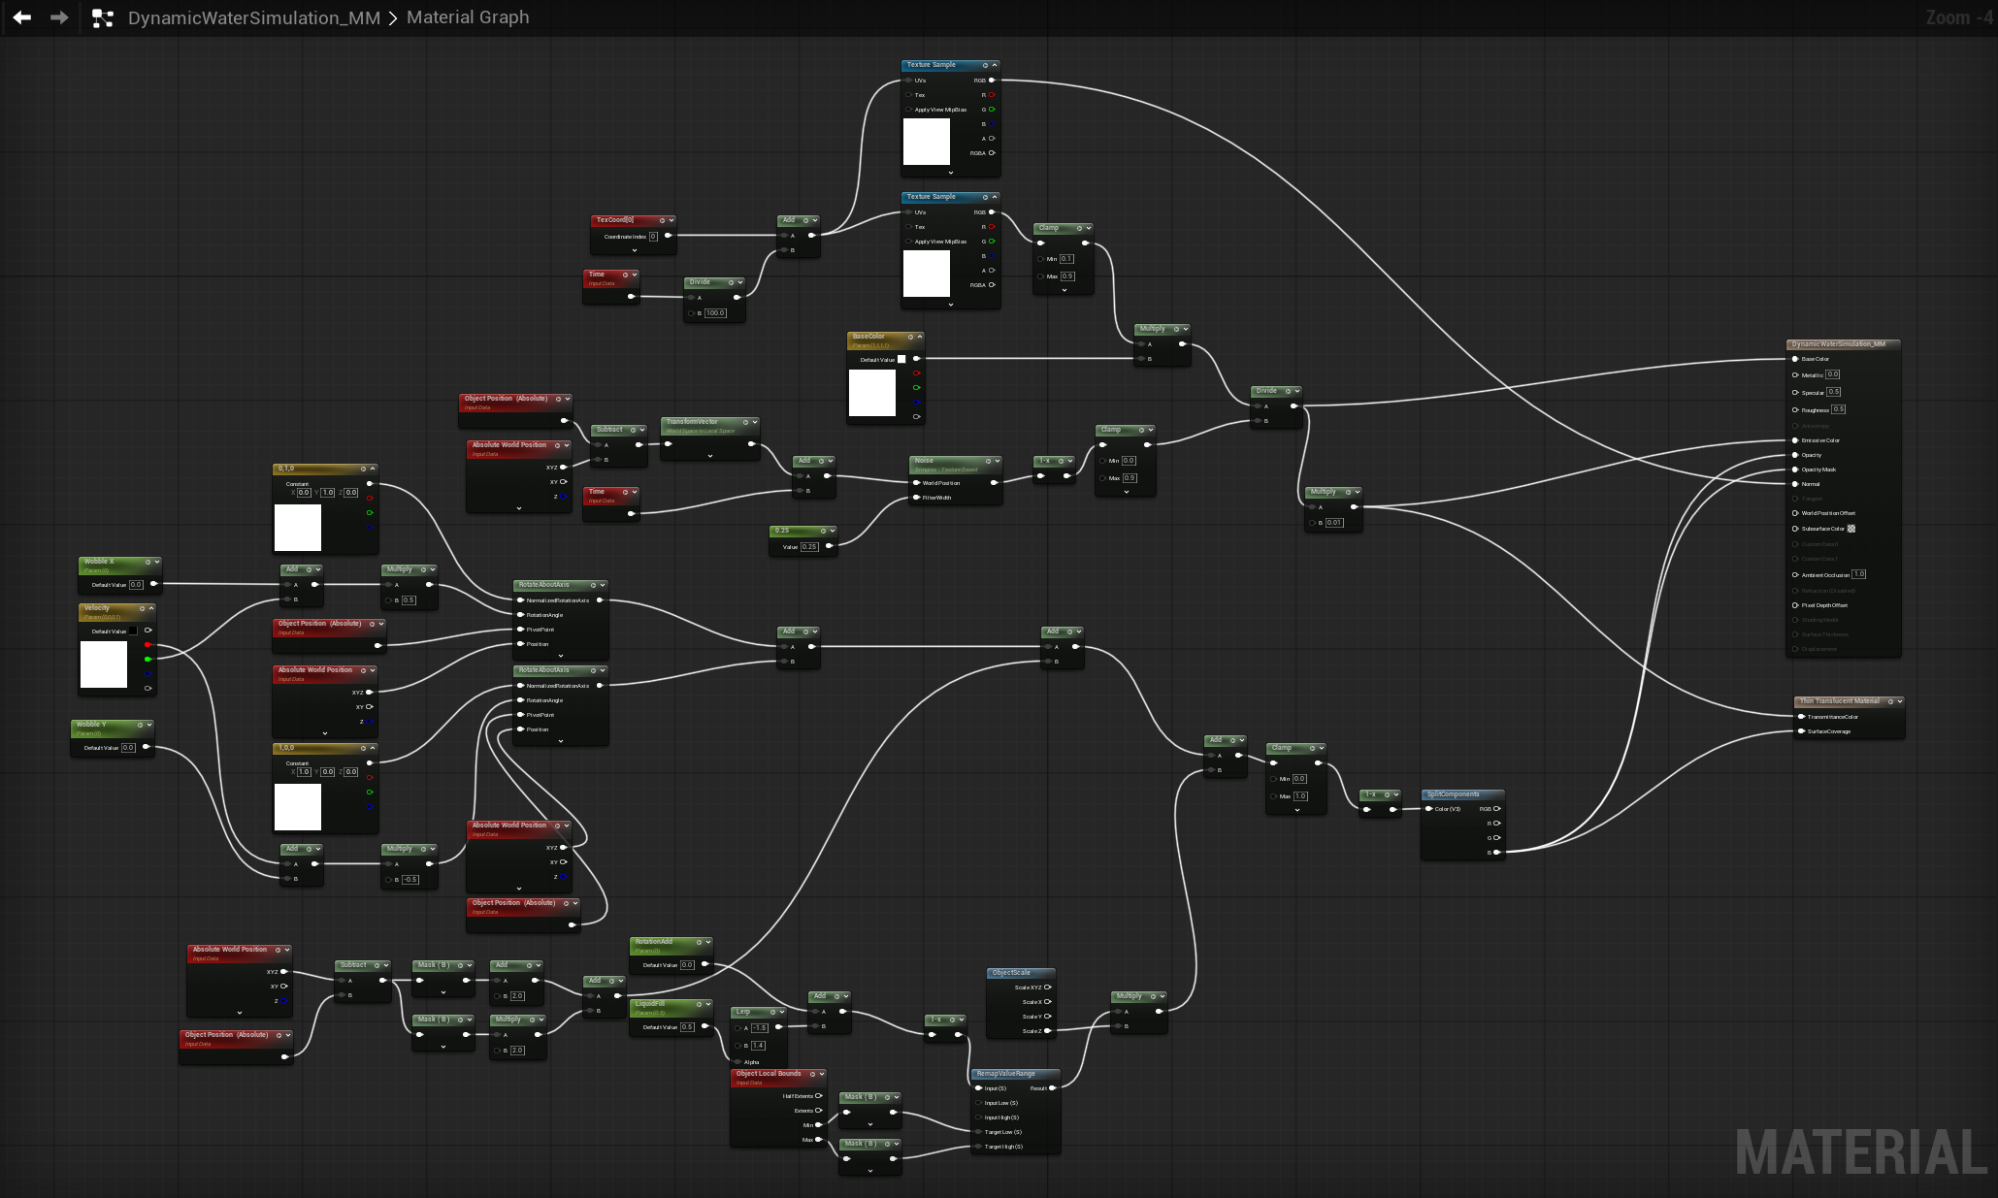
Task: Click preview circle icon on LiquidFill node
Action: pyautogui.click(x=698, y=1004)
